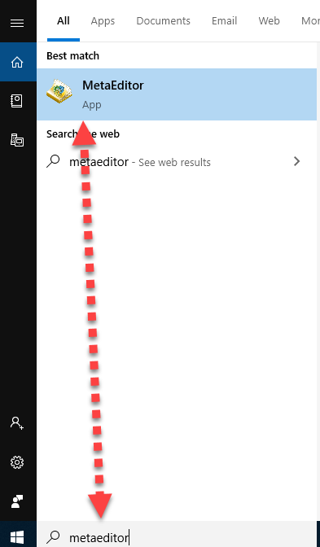
Task: Click the magnifier icon beside metaeditor web result
Action: (x=53, y=161)
